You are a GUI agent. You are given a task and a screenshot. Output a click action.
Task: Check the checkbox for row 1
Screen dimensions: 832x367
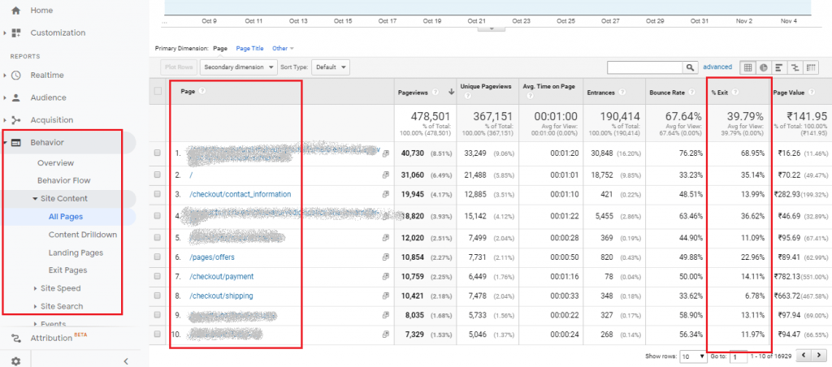tap(157, 153)
